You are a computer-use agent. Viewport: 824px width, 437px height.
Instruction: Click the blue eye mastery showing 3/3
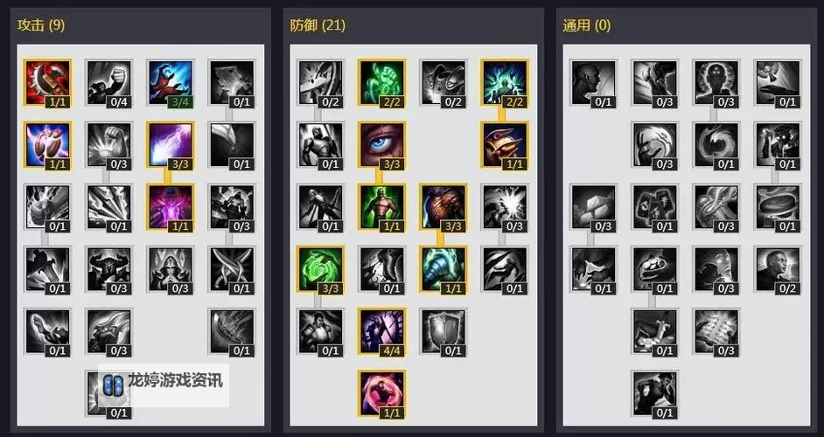click(382, 145)
